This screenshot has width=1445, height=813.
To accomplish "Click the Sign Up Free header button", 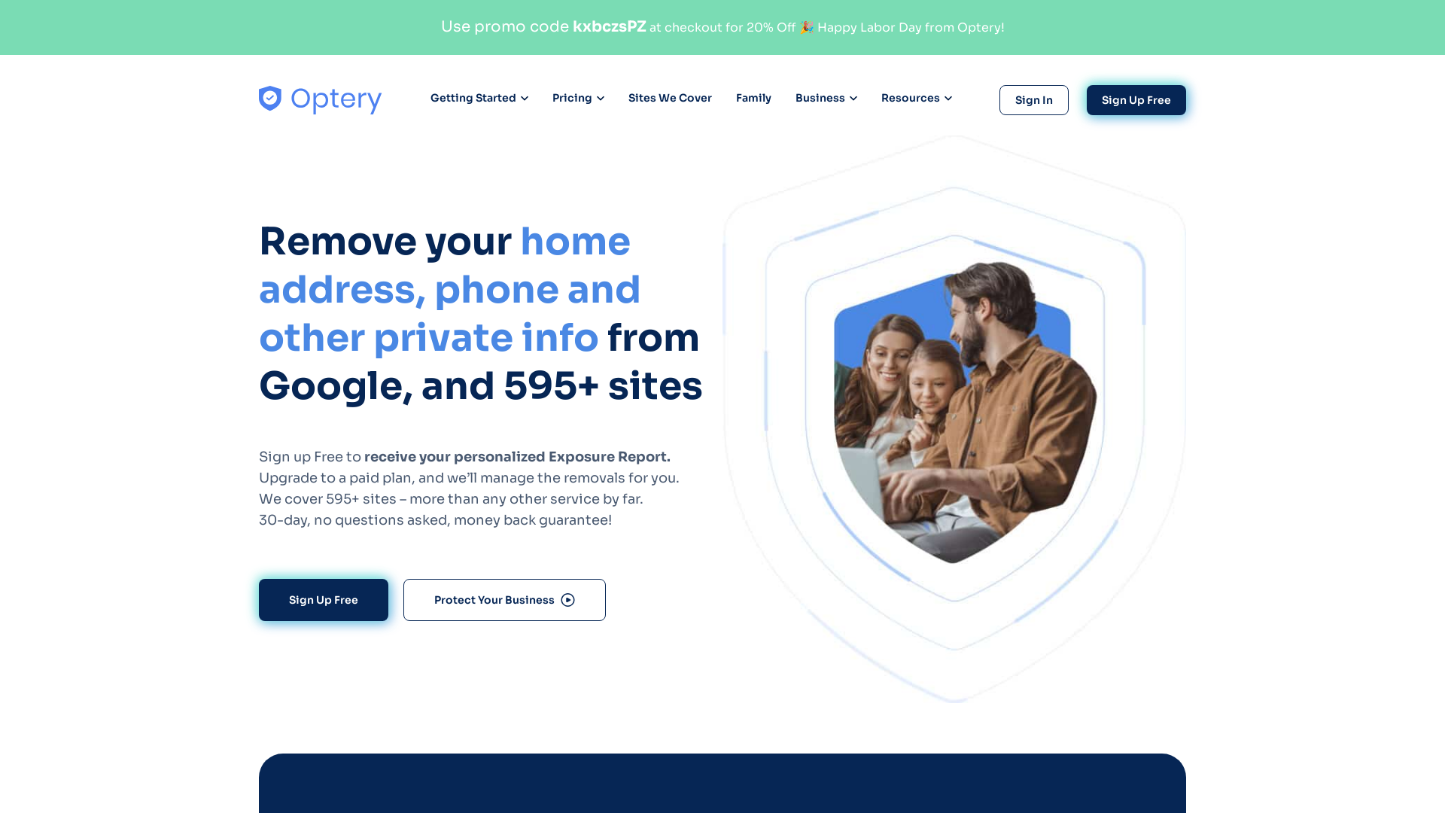I will click(1136, 99).
